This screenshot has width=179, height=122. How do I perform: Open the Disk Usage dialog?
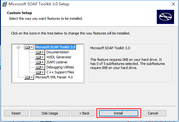click(x=50, y=113)
